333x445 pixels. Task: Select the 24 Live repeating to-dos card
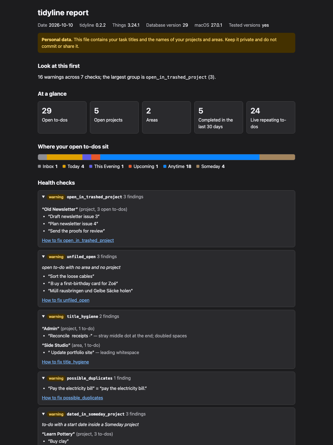[x=271, y=117]
